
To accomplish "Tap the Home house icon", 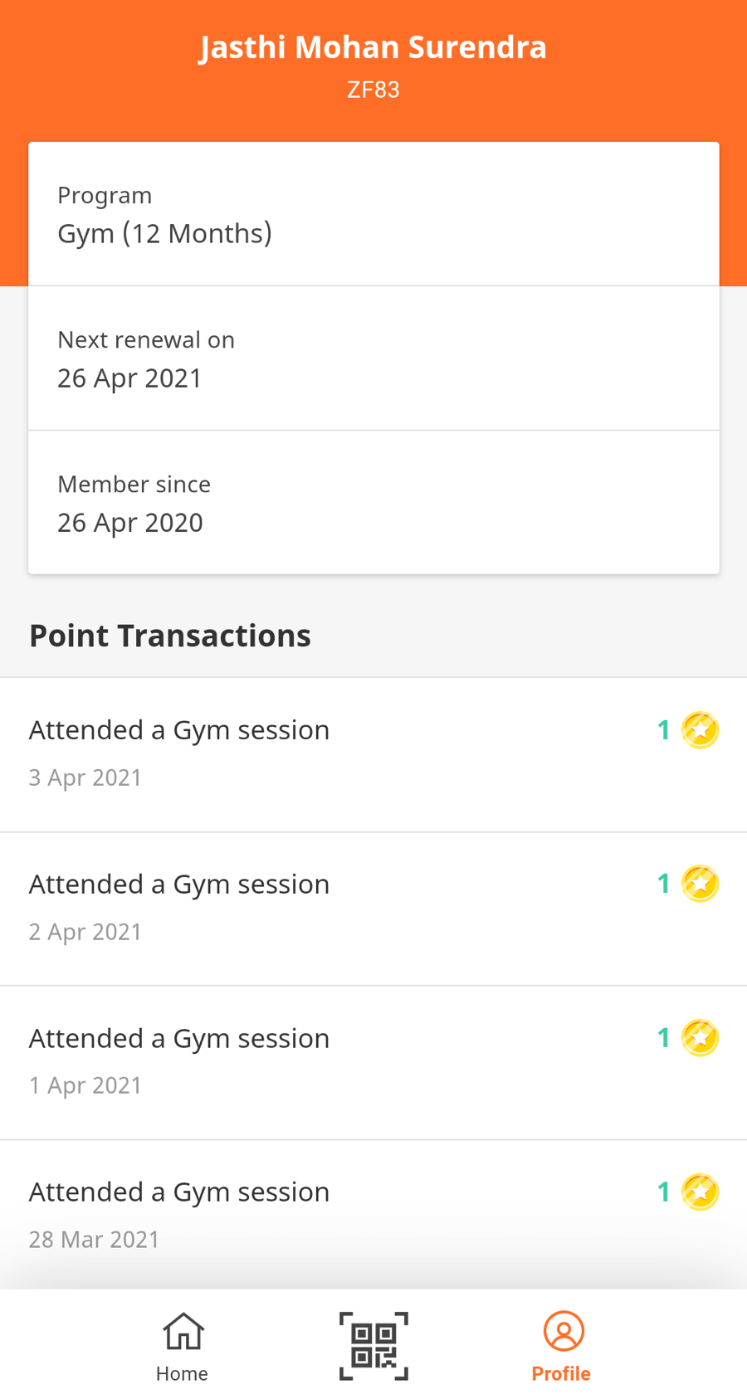I will 183,1331.
